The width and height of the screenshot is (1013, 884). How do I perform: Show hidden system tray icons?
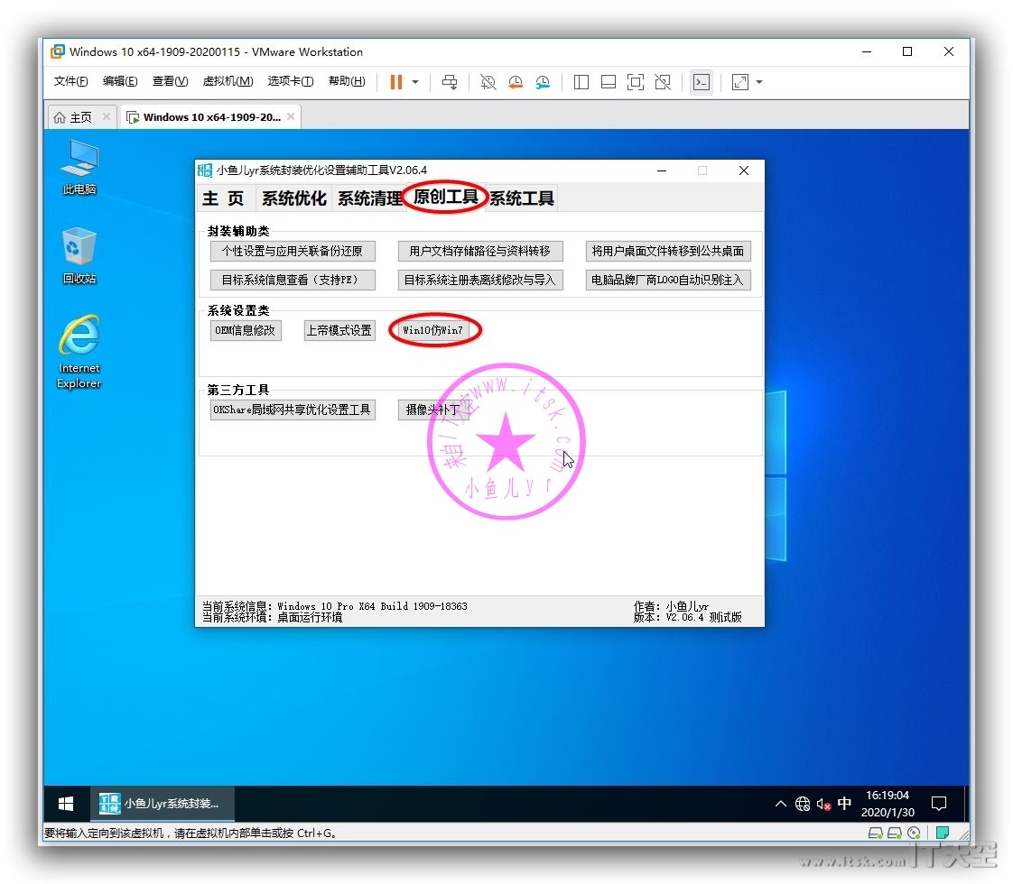click(780, 804)
